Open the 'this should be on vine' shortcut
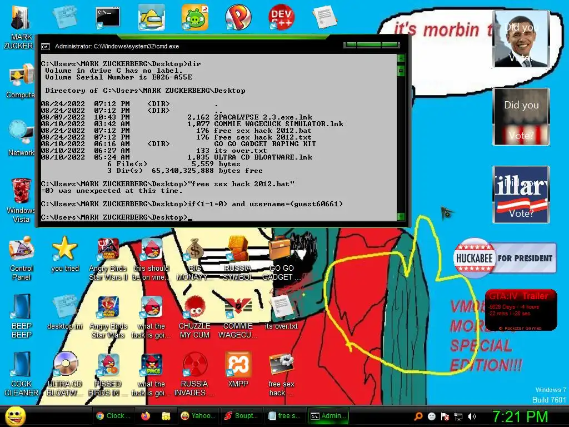Image resolution: width=569 pixels, height=427 pixels. click(151, 259)
